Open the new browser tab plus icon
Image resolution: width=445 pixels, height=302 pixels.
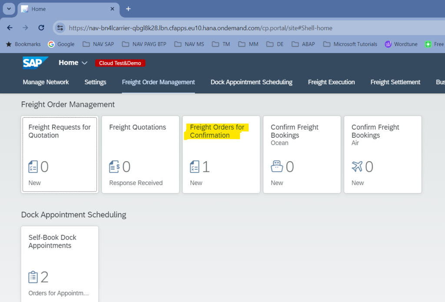[128, 9]
